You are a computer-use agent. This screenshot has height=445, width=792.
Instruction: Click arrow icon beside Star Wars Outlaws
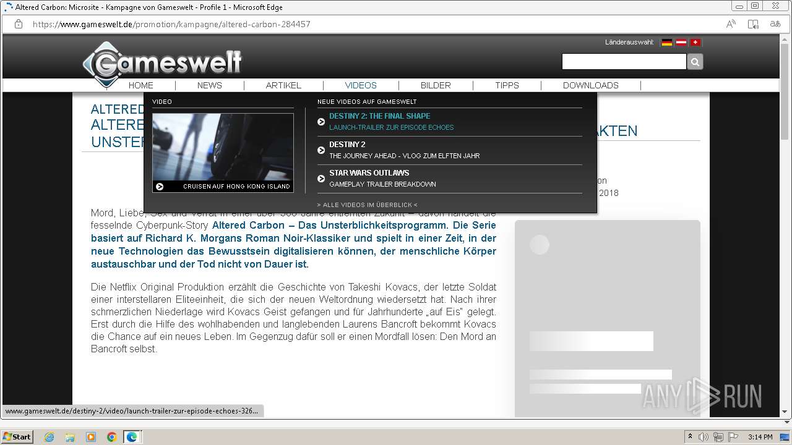point(321,179)
